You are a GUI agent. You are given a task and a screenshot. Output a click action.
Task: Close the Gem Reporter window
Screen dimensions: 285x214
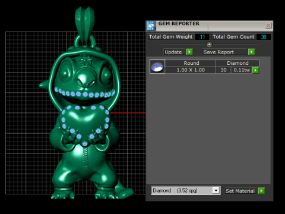coord(268,26)
